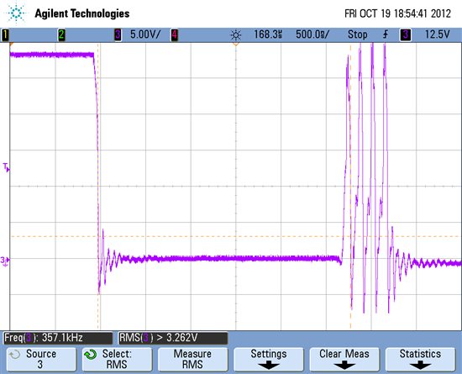462x374 pixels.
Task: Click channel 3 ground reference marker
Action: click(5, 261)
